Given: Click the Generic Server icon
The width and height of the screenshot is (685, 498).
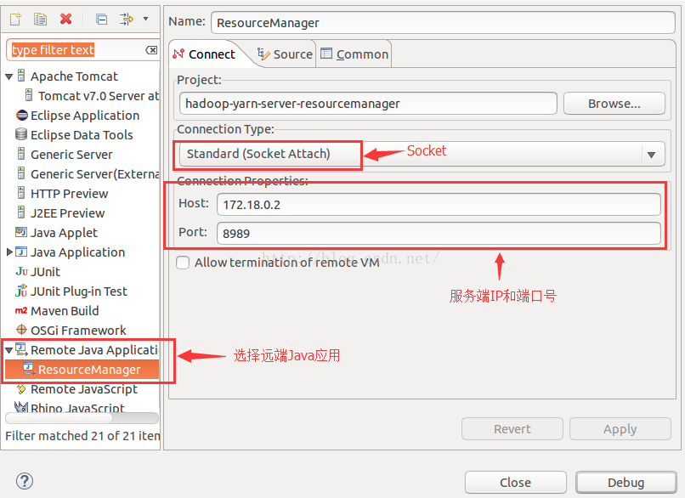Looking at the screenshot, I should coord(21,154).
